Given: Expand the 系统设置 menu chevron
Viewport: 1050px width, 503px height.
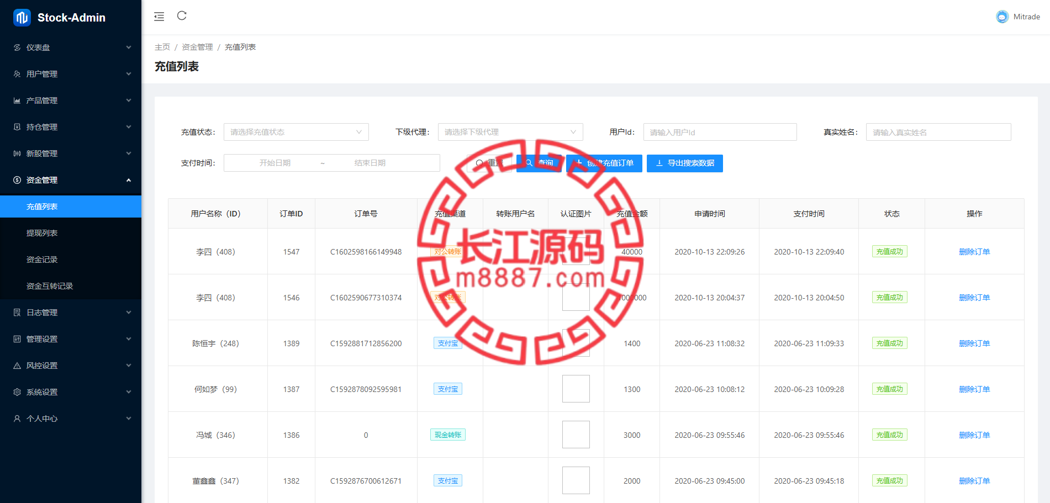Looking at the screenshot, I should tap(129, 392).
